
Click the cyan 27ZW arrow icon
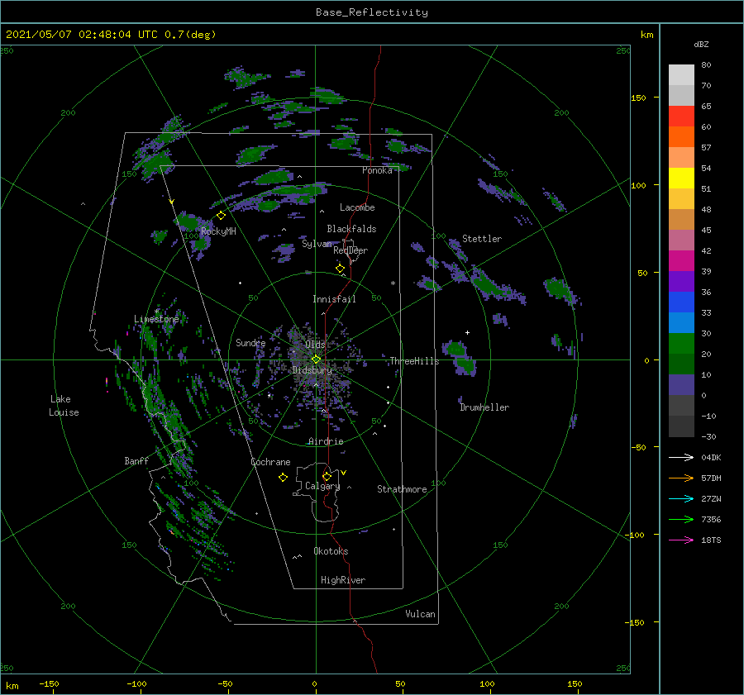(x=681, y=498)
